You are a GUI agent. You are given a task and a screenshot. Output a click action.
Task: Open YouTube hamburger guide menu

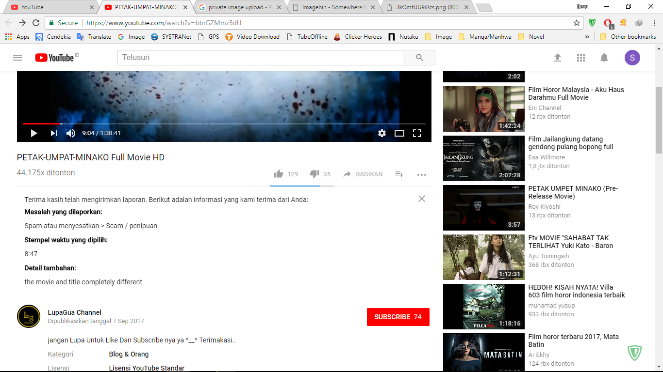point(17,58)
